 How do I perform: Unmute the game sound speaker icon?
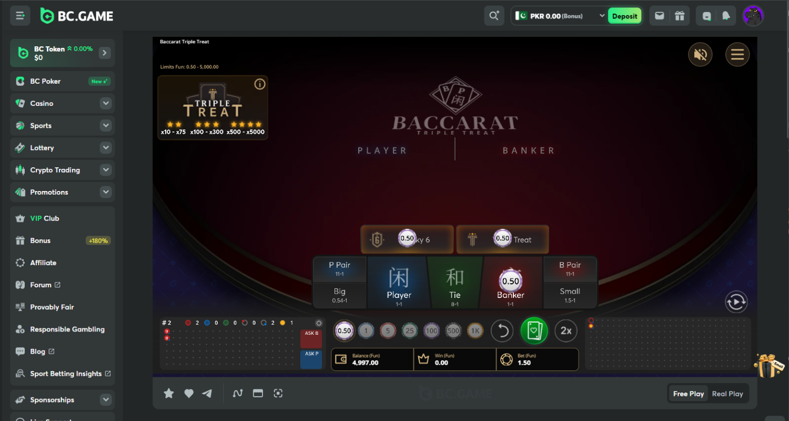coord(700,54)
